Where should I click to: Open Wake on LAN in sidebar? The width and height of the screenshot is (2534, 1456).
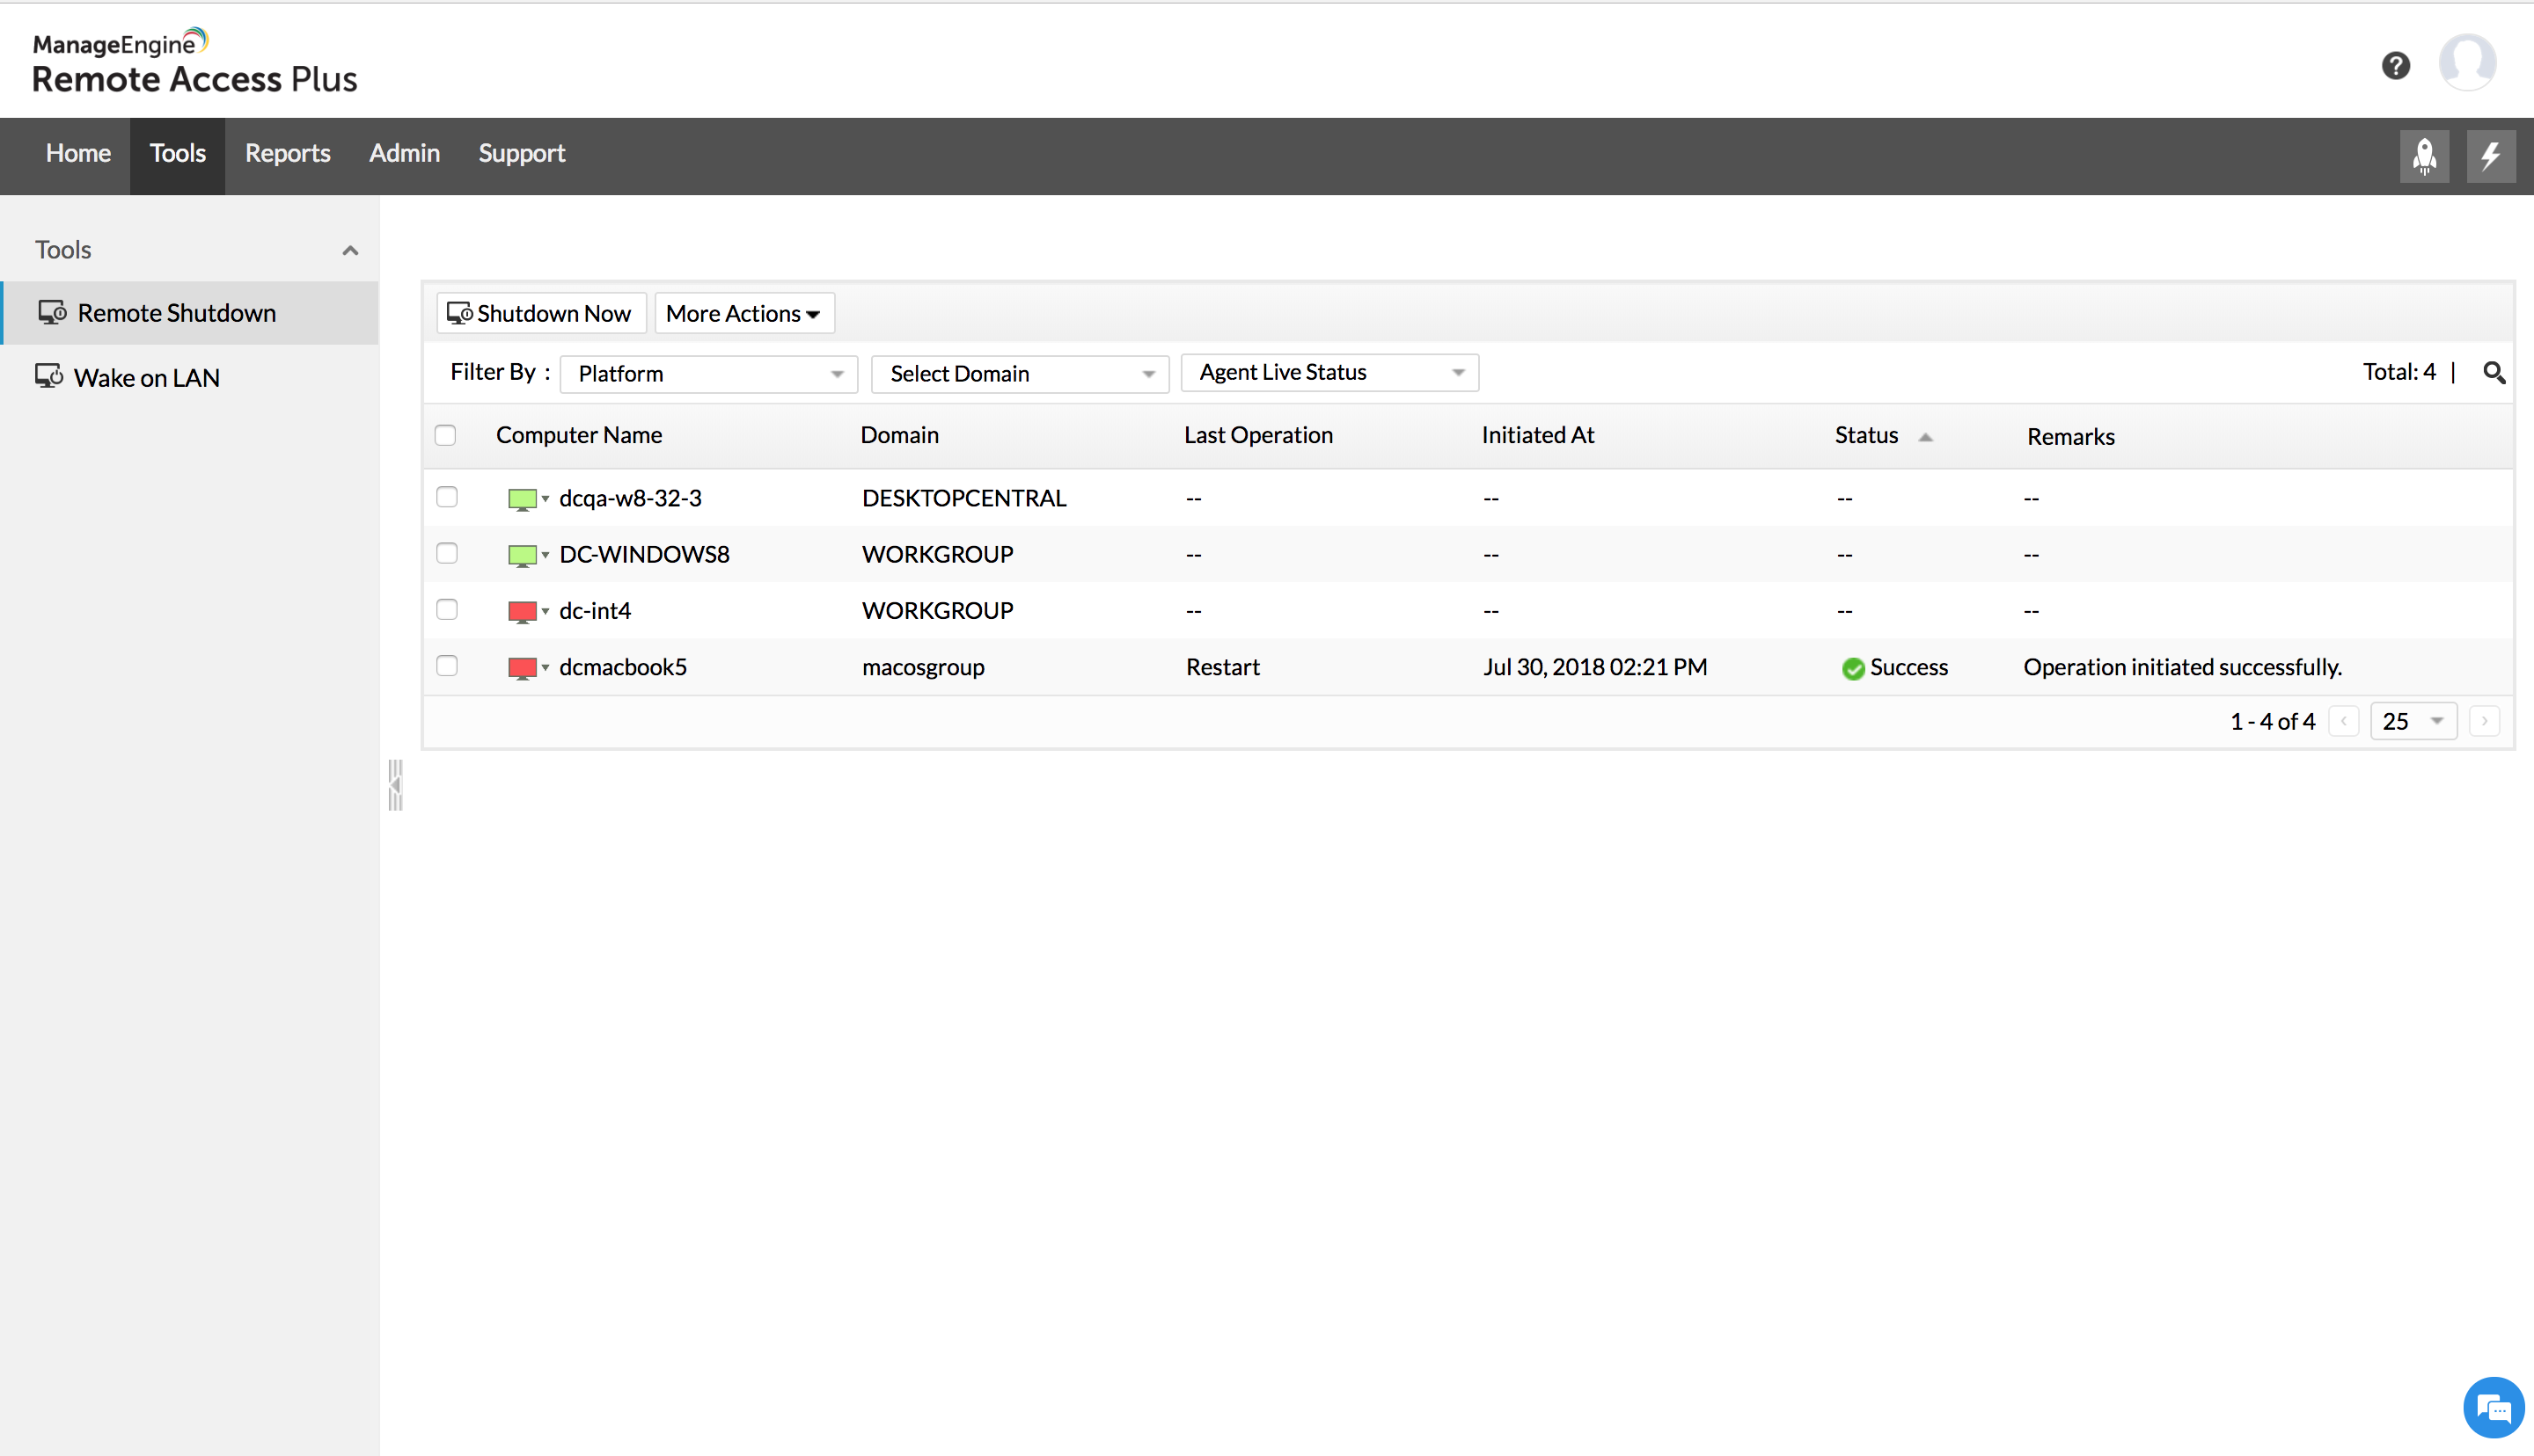pyautogui.click(x=146, y=378)
